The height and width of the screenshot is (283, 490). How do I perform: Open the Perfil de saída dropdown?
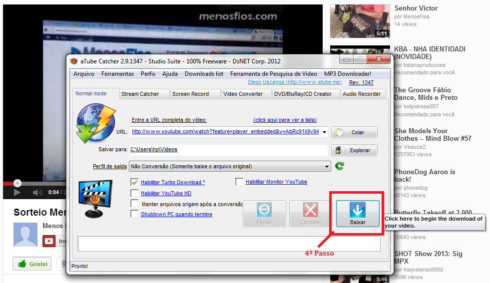tap(230, 166)
